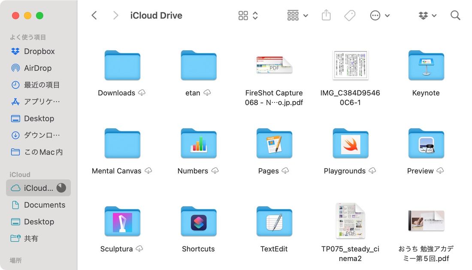The width and height of the screenshot is (472, 270).
Task: Select the FireShot Capture PDF thumbnail
Action: [274, 65]
